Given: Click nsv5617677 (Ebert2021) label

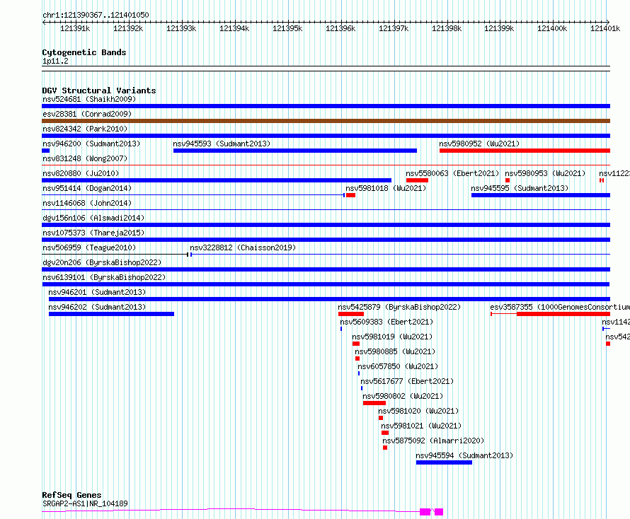Looking at the screenshot, I should pyautogui.click(x=407, y=381).
